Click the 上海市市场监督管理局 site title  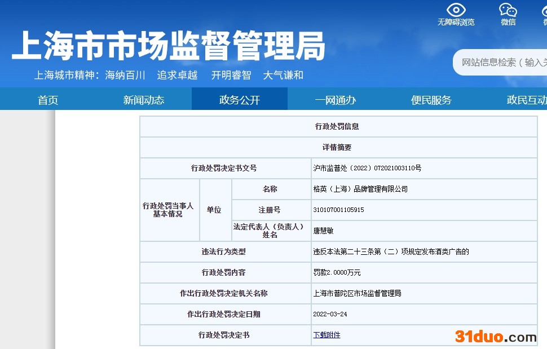168,45
